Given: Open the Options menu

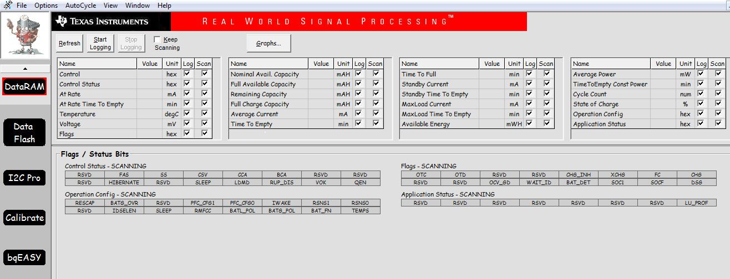Looking at the screenshot, I should pyautogui.click(x=46, y=6).
